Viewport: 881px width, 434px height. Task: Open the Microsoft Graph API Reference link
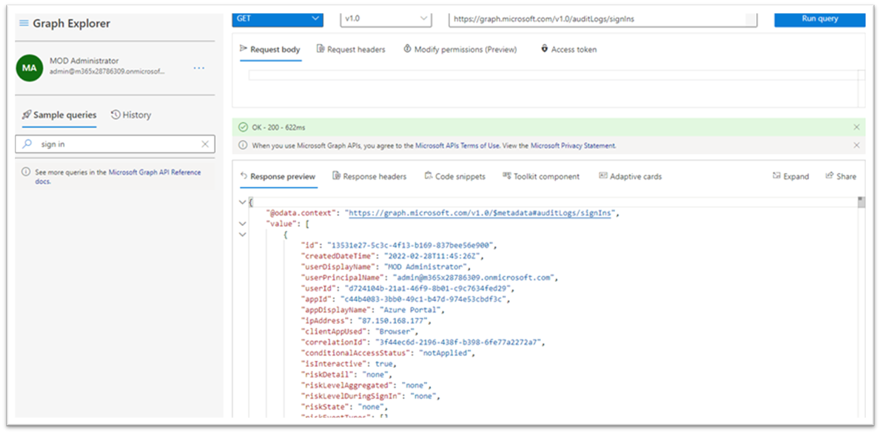click(x=154, y=173)
